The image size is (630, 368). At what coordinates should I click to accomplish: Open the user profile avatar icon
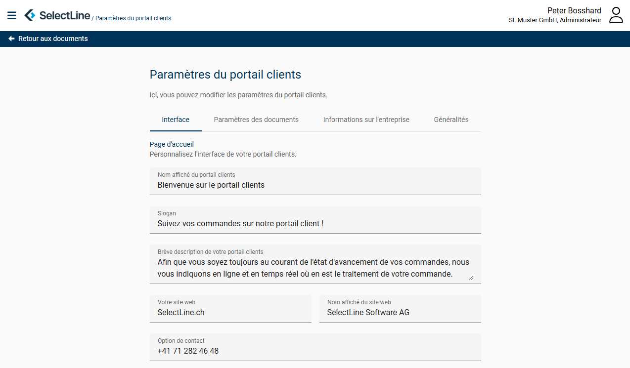[x=616, y=15]
